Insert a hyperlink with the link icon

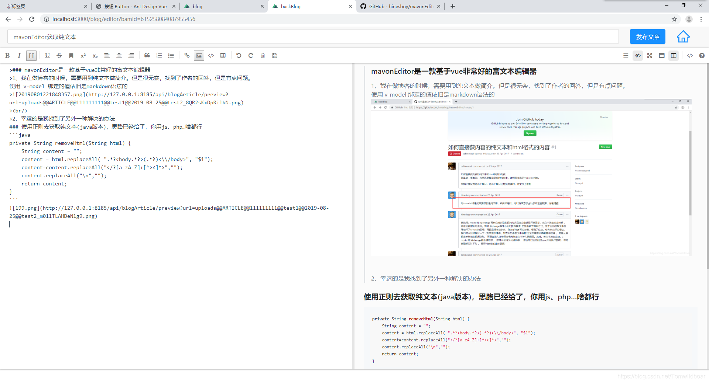tap(187, 55)
